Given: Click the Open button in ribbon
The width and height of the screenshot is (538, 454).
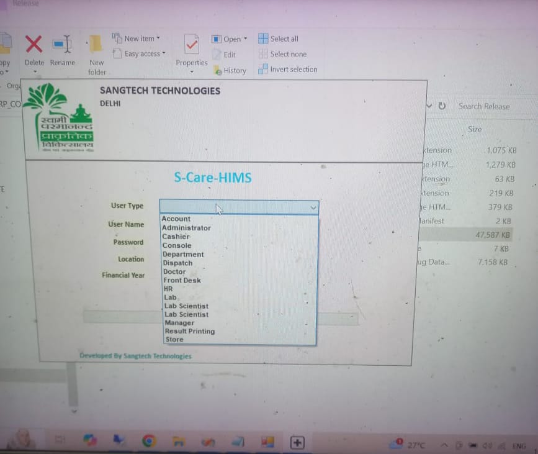Looking at the screenshot, I should pos(229,39).
